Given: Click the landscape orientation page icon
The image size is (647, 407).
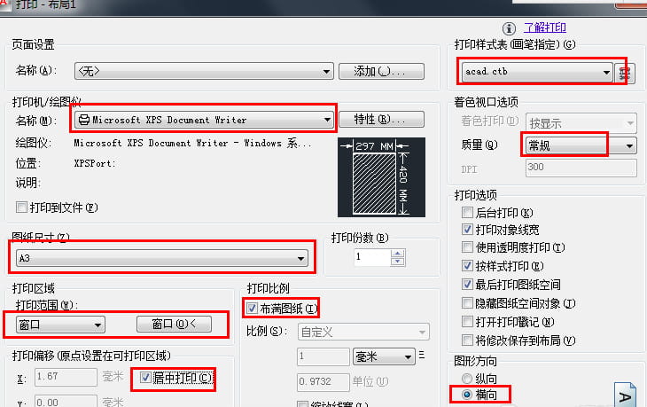Looking at the screenshot, I should (x=625, y=395).
